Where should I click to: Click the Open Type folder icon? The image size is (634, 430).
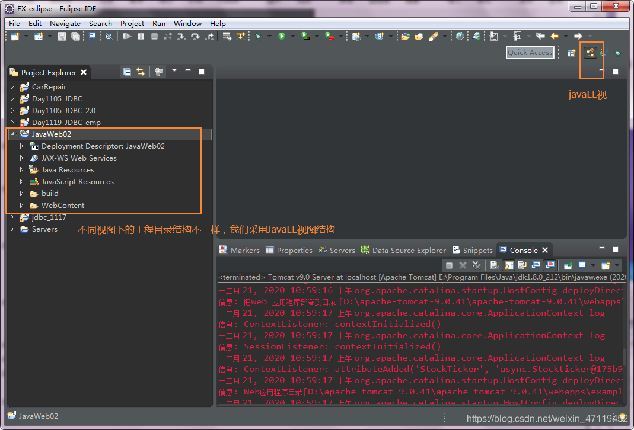coord(406,36)
